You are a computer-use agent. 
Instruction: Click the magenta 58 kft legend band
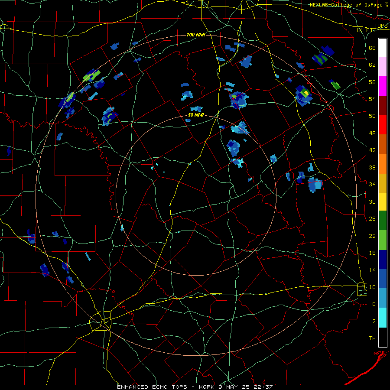(x=383, y=86)
